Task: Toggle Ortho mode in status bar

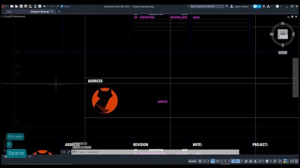Action: point(213,161)
